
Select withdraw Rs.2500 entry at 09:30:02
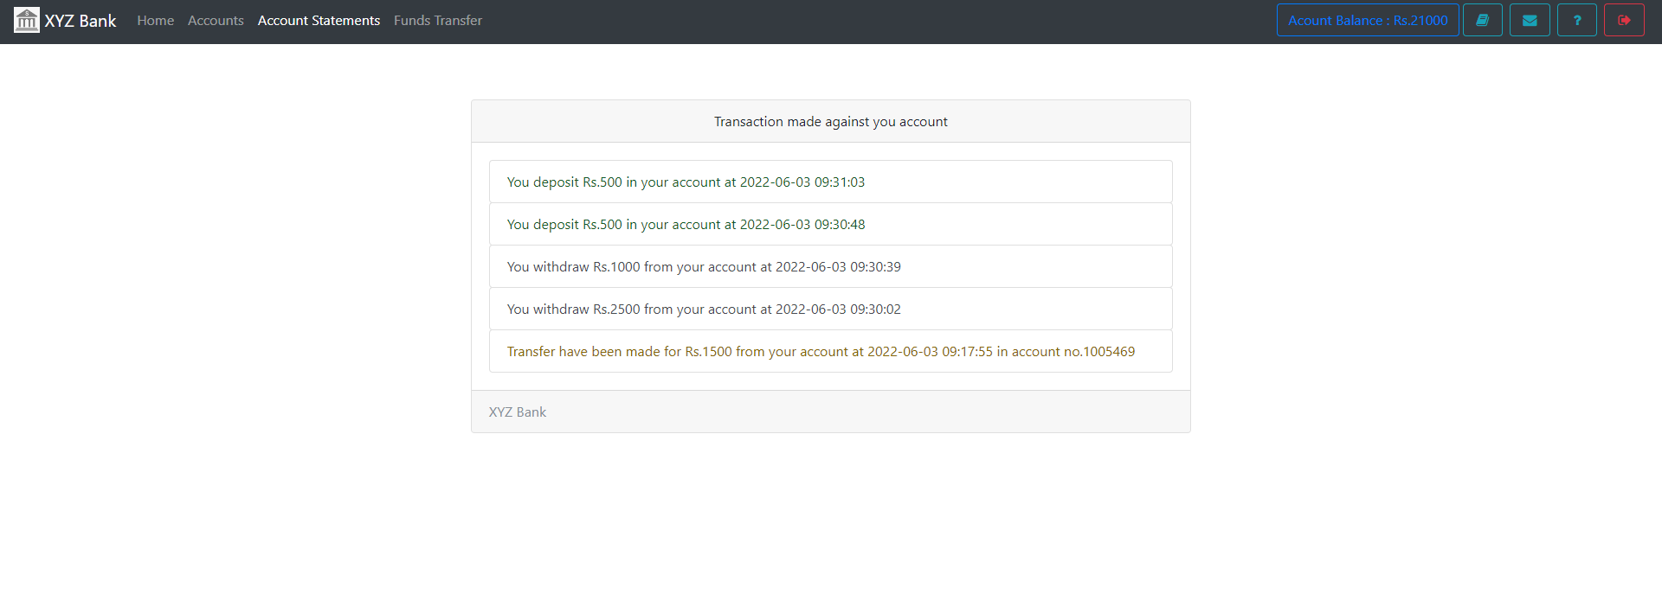coord(831,309)
